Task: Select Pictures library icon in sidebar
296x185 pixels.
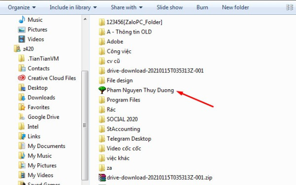Action: (22, 30)
